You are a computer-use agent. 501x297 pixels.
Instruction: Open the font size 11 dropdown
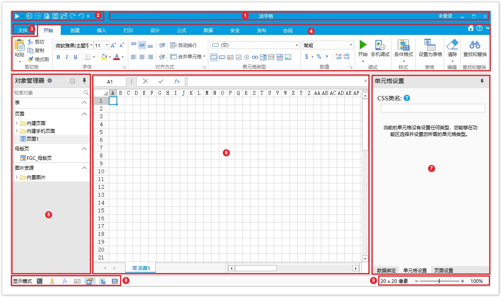click(107, 45)
